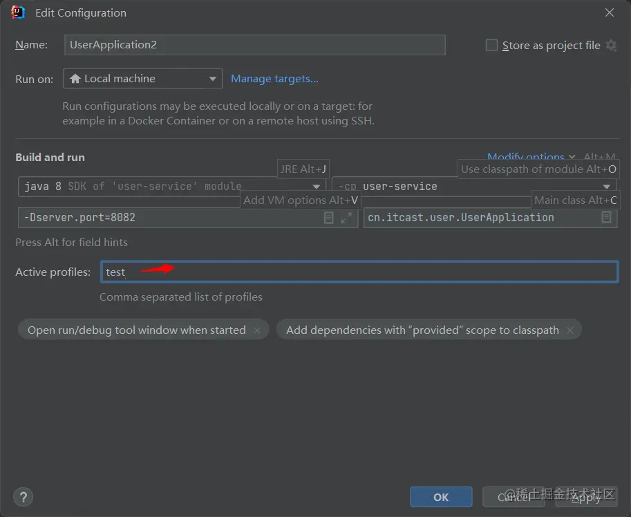Remove Add dependencies with provided scope option
Viewport: 631px width, 517px height.
[x=569, y=330]
